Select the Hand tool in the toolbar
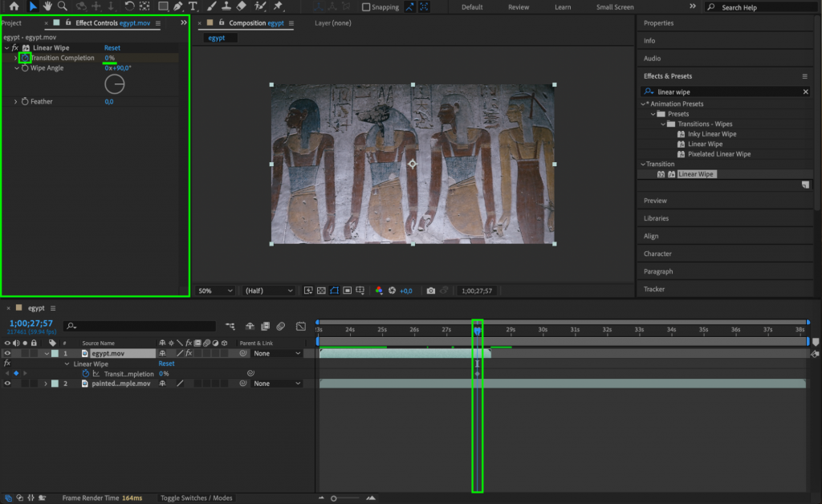The image size is (822, 504). (x=47, y=6)
